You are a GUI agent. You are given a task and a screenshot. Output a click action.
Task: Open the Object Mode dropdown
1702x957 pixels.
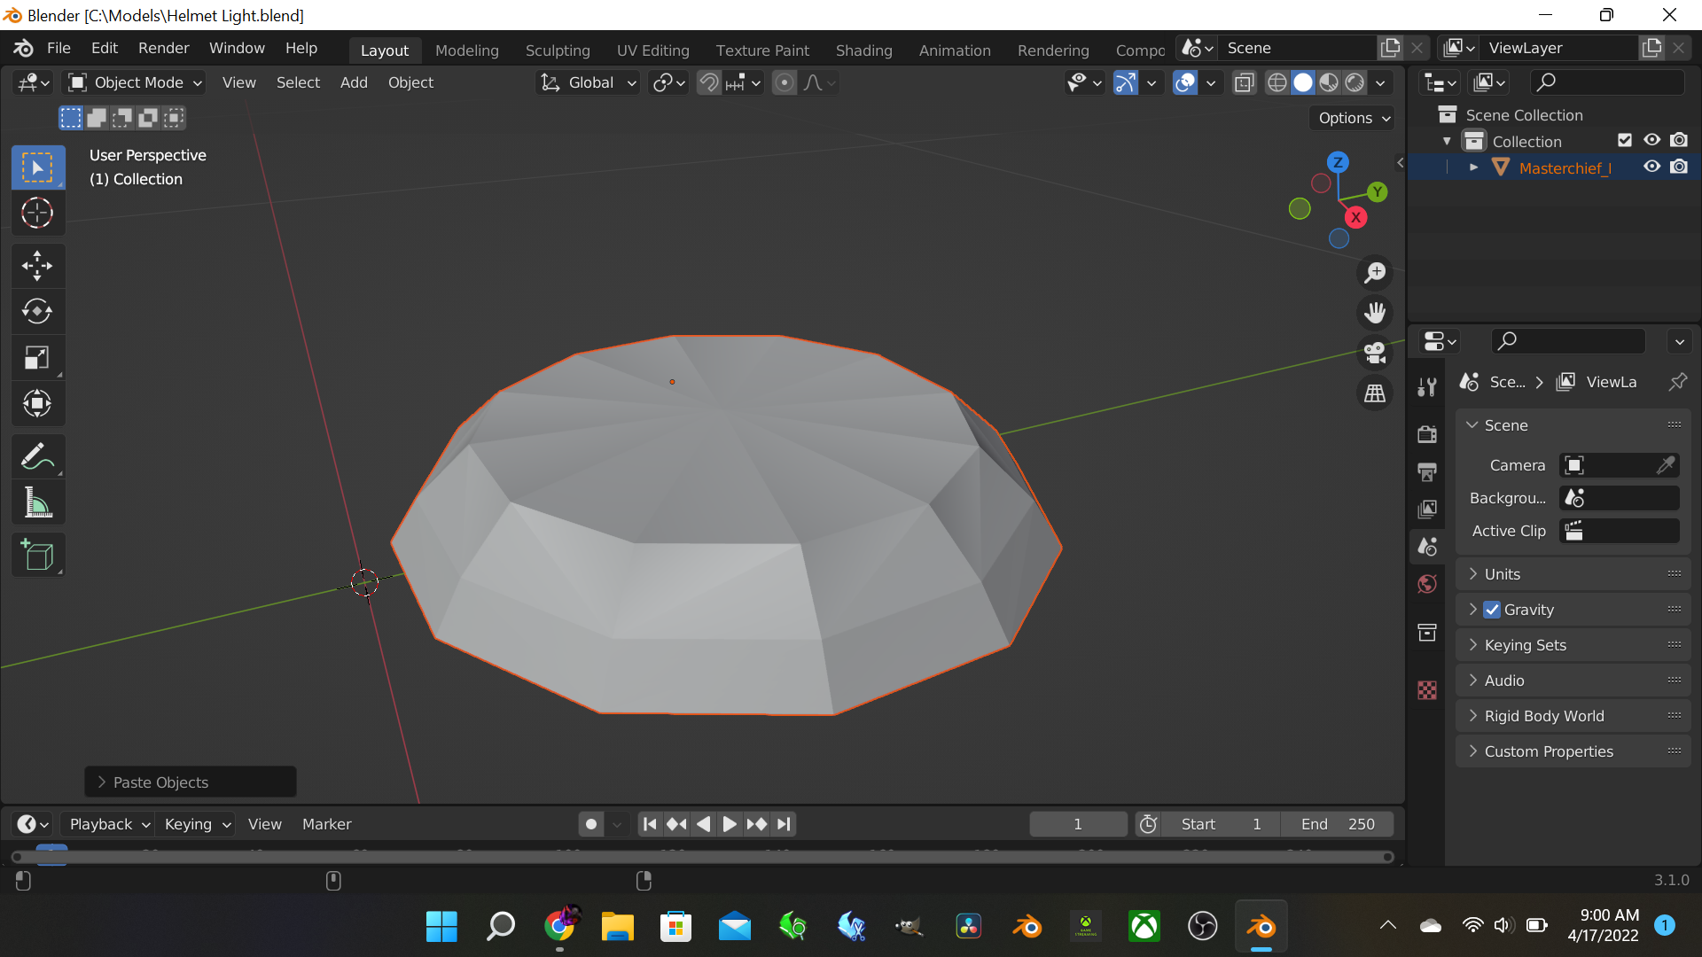(136, 82)
